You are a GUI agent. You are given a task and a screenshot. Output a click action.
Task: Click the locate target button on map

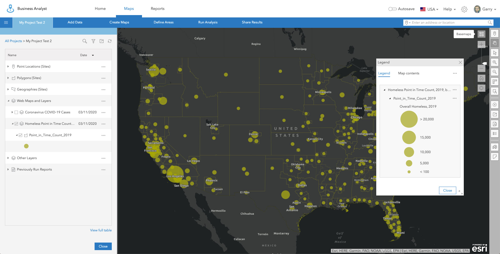[481, 88]
